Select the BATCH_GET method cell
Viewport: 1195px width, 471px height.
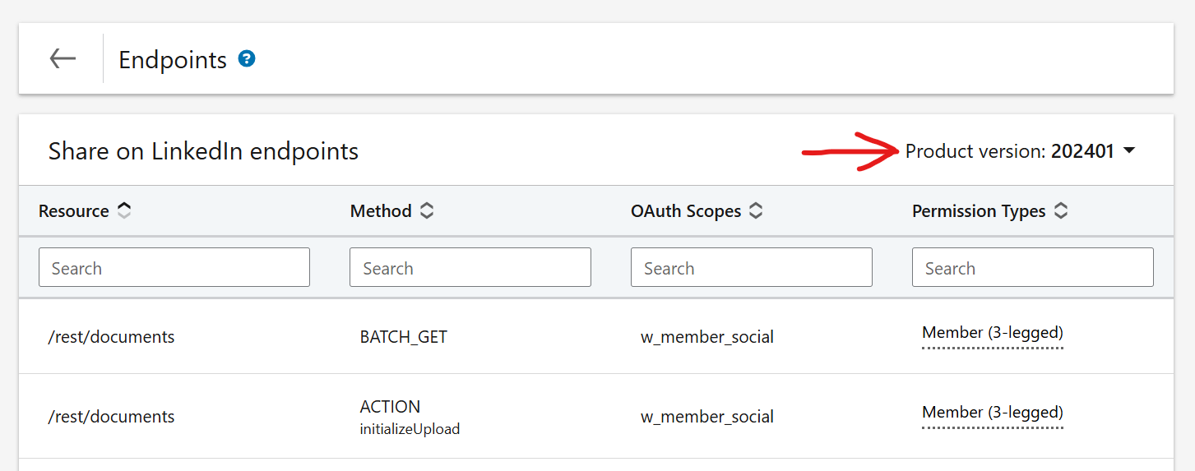404,337
